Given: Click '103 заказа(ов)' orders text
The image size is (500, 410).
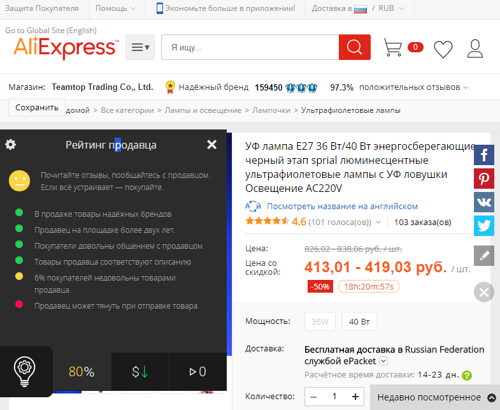Looking at the screenshot, I should (x=422, y=223).
